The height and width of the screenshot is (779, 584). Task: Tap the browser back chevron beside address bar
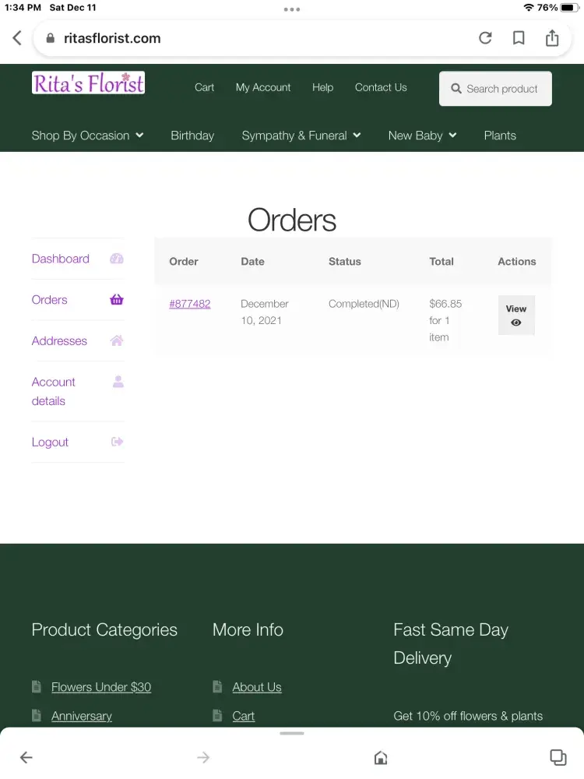(17, 37)
